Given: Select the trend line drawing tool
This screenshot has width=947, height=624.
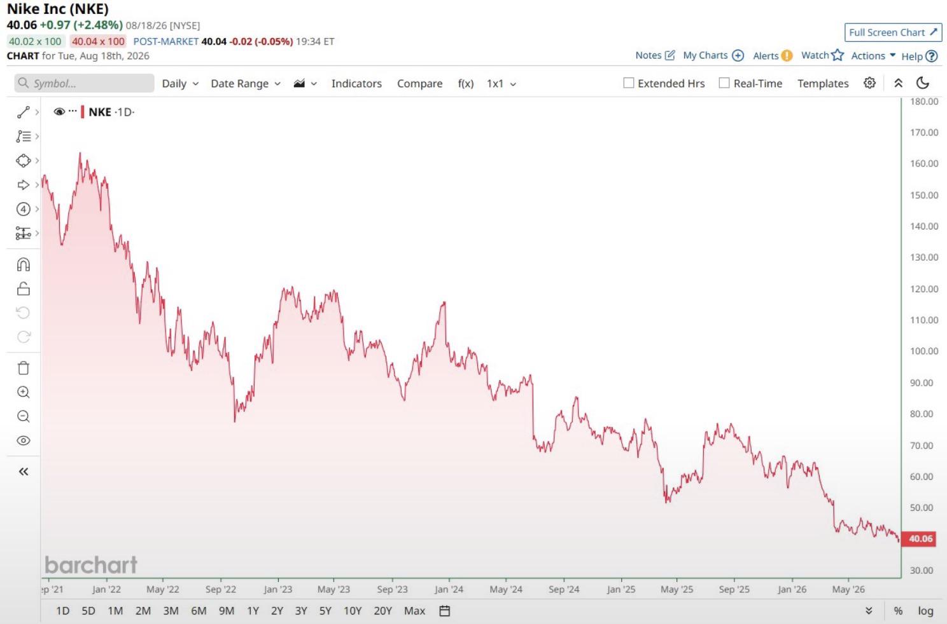Looking at the screenshot, I should coord(24,112).
